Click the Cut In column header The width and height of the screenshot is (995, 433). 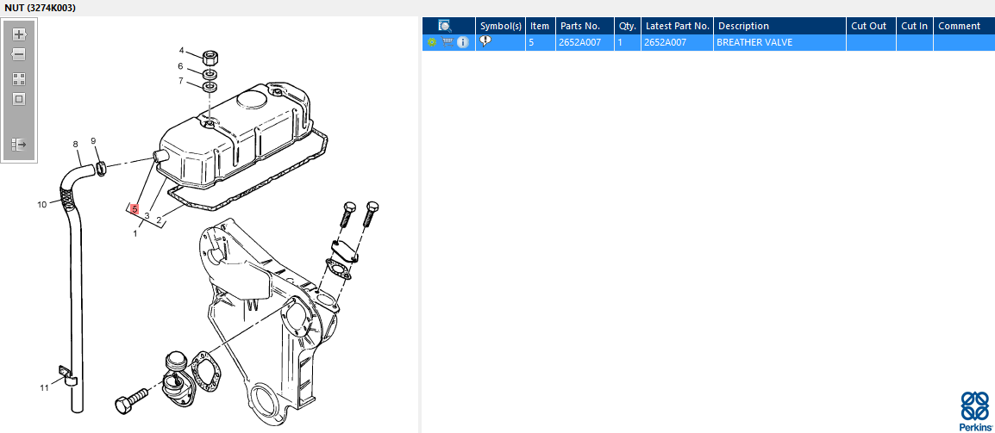915,26
